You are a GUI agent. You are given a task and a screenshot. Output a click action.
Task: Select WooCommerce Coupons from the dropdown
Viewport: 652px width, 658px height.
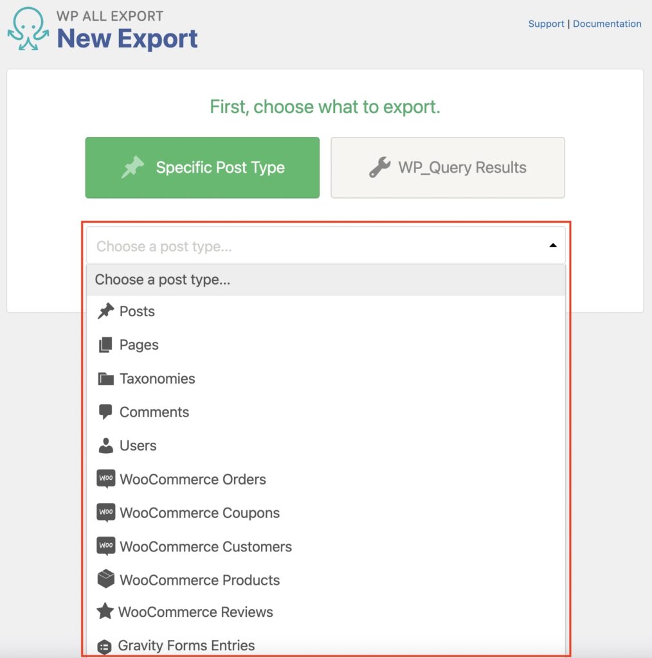coord(199,512)
